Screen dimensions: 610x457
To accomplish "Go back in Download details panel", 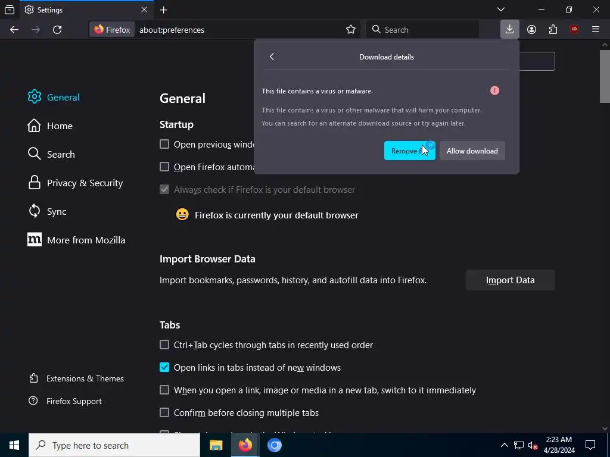I will click(272, 57).
